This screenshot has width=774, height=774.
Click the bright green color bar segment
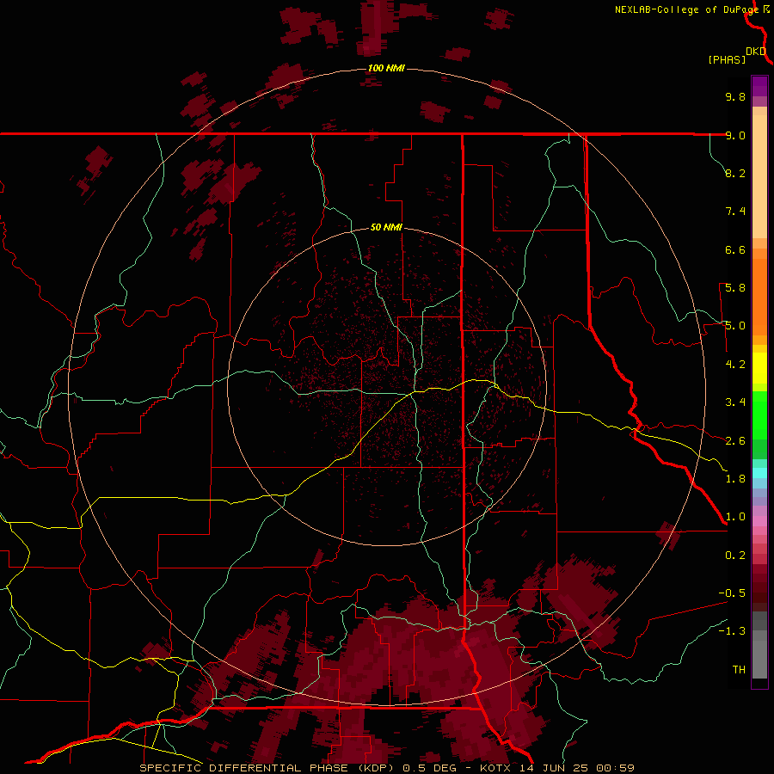click(x=759, y=415)
